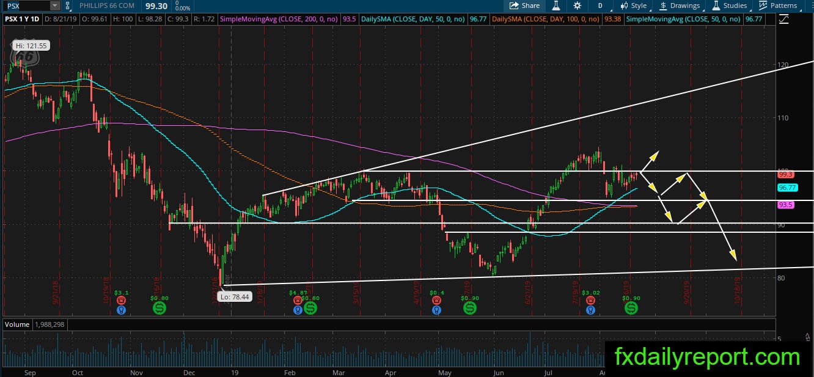
Task: Click the $3.02 earnings phone icon
Action: (x=590, y=300)
